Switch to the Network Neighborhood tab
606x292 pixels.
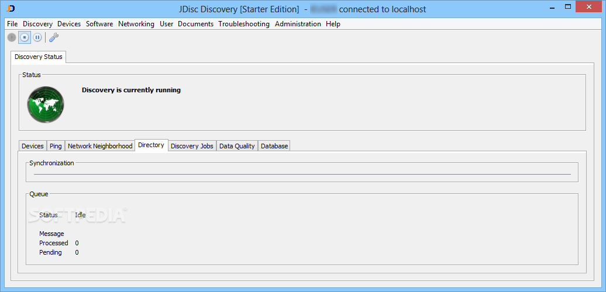click(100, 146)
